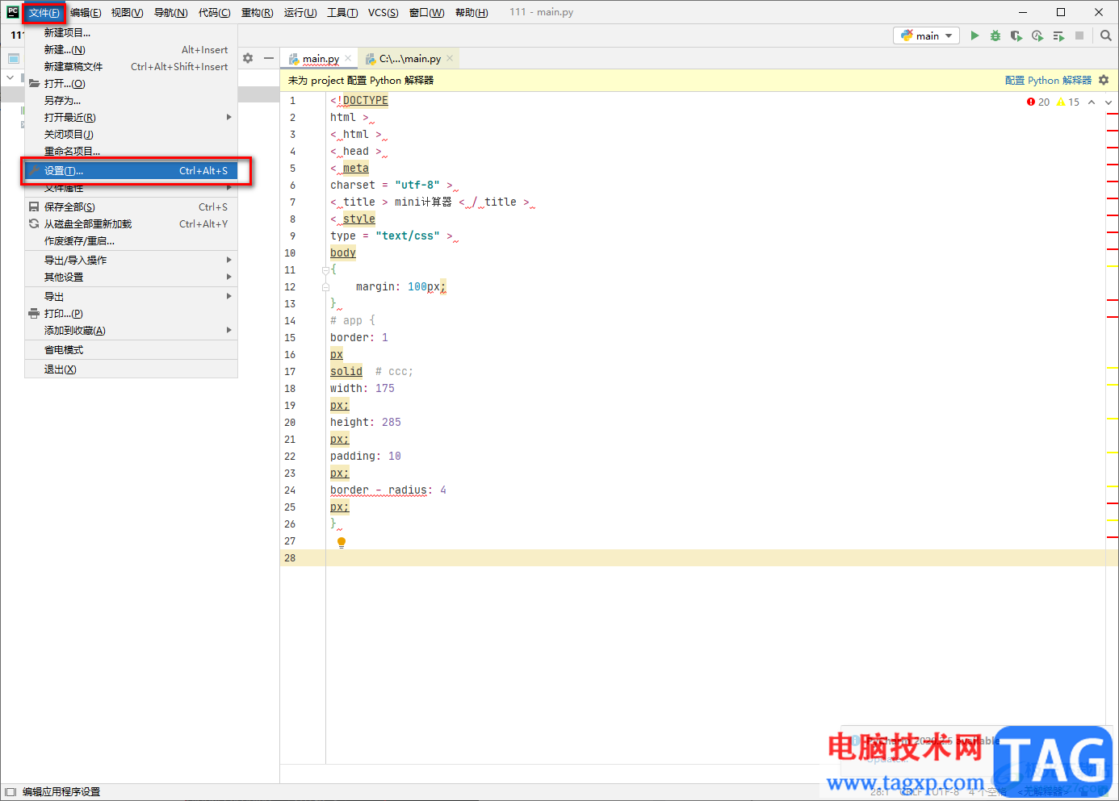The height and width of the screenshot is (801, 1119).
Task: Click the word DOCTYPE on line 1
Action: coord(366,101)
